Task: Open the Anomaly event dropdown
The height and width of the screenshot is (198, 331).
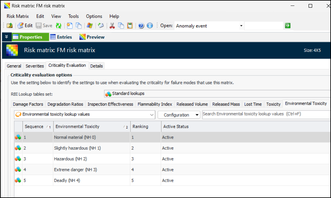Action: coord(241,26)
